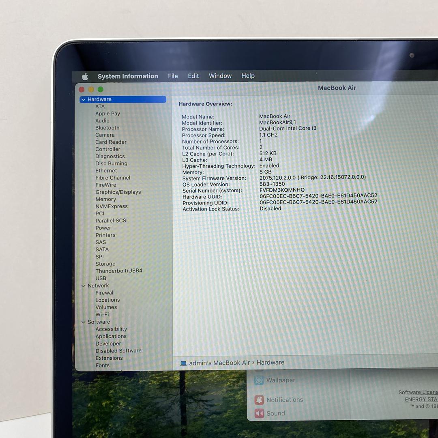Select Disc Burning in the sidebar
438x438 pixels.
pyautogui.click(x=111, y=163)
